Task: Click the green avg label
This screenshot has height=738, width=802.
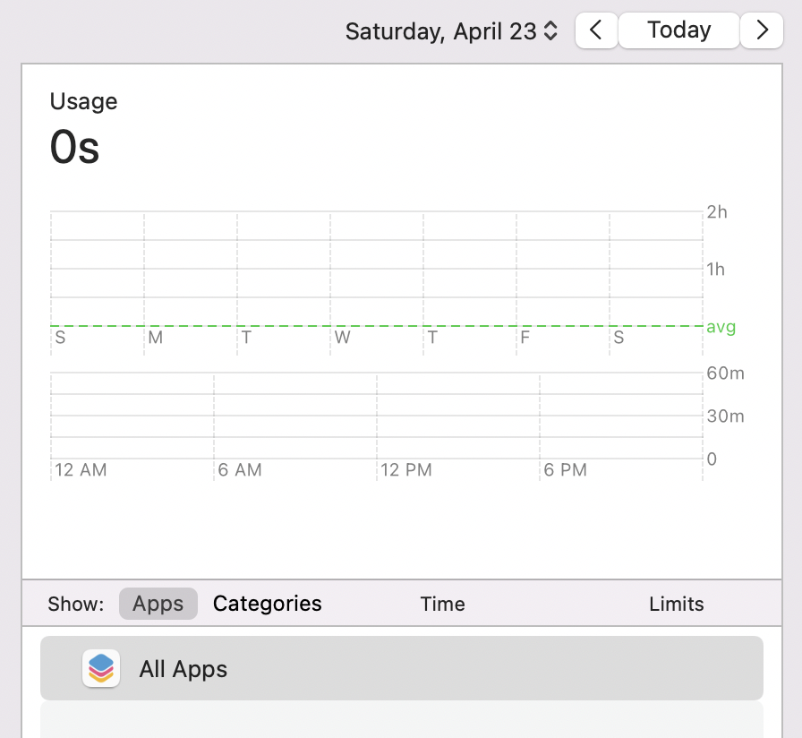Action: (721, 327)
